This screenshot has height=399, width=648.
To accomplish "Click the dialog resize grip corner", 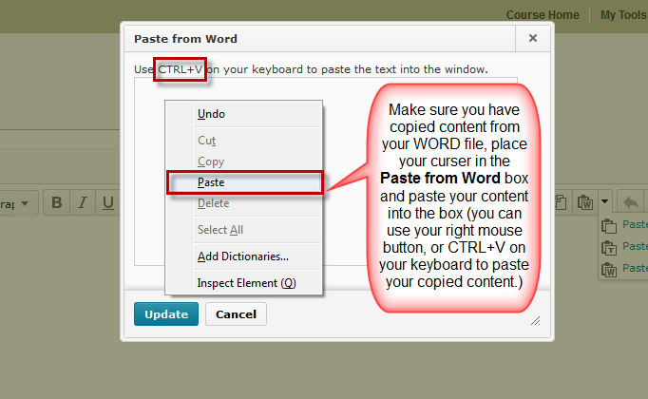I will tap(535, 321).
